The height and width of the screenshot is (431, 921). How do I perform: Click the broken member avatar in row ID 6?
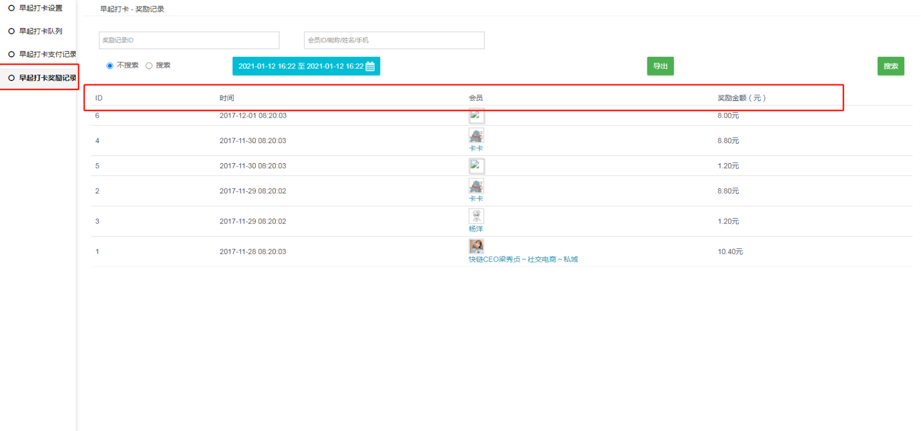[x=476, y=116]
